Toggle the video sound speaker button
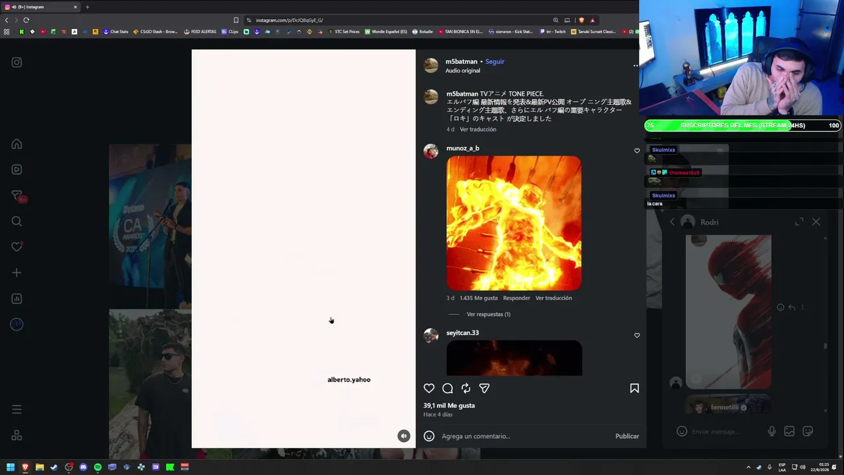The image size is (844, 475). tap(404, 436)
